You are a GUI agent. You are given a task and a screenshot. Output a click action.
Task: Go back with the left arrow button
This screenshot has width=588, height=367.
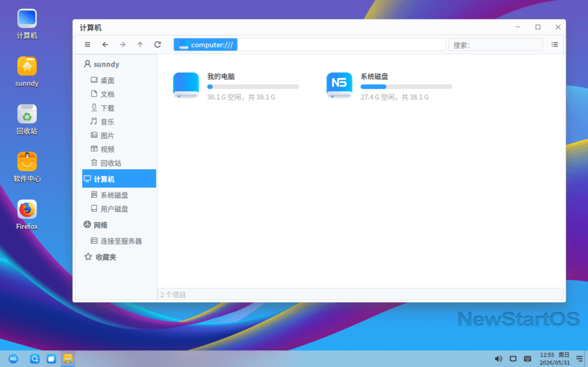pyautogui.click(x=105, y=45)
